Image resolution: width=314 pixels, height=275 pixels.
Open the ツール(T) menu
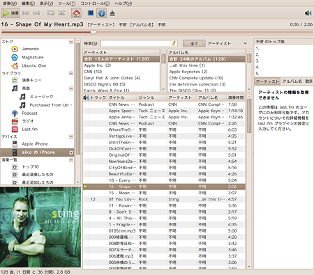(x=67, y=3)
